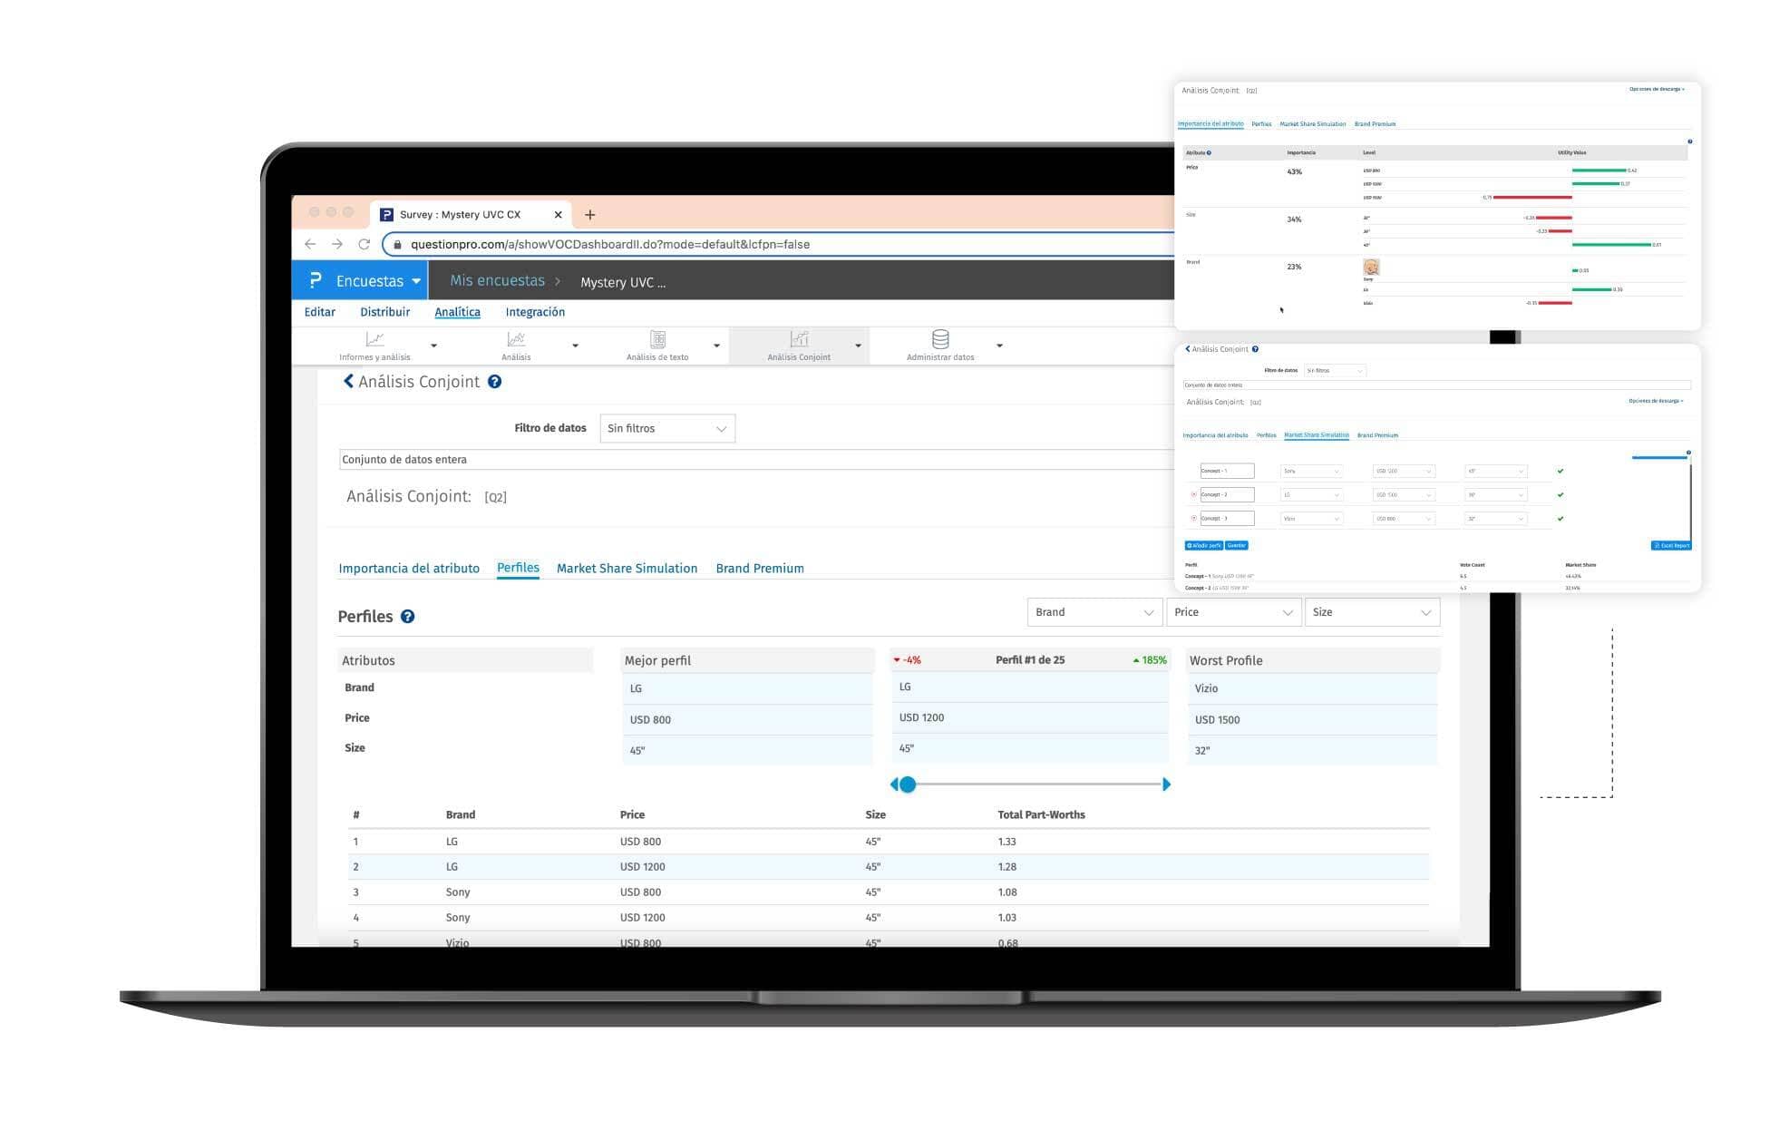The height and width of the screenshot is (1140, 1789).
Task: Open the Mis encuestas breadcrumb link
Action: tap(497, 281)
